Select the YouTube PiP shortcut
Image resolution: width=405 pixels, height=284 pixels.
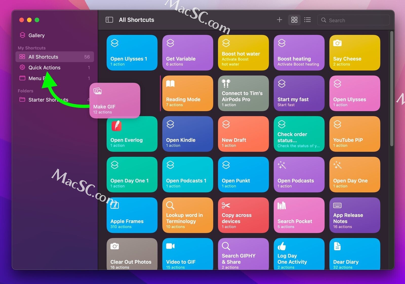pyautogui.click(x=355, y=134)
